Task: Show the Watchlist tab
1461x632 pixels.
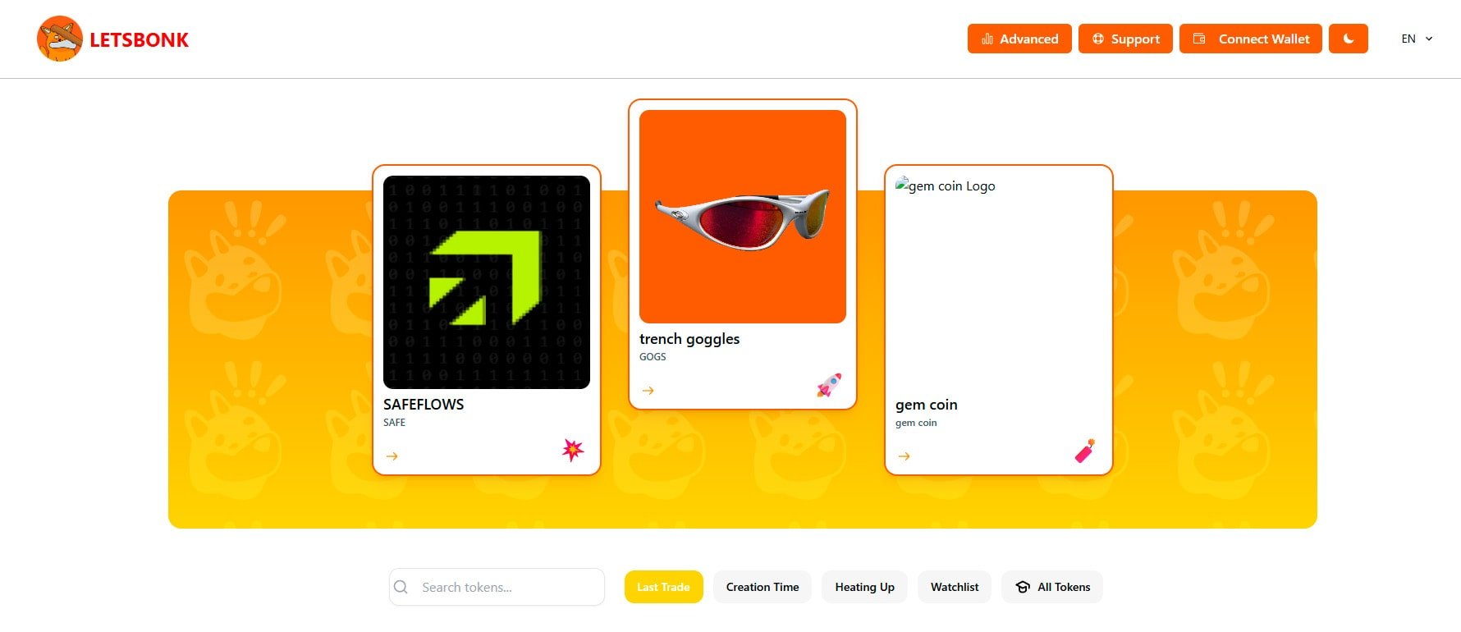Action: point(955,587)
